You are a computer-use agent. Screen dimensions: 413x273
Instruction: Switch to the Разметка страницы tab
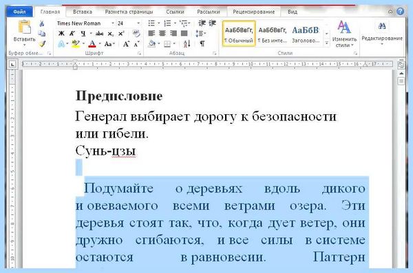coord(129,12)
